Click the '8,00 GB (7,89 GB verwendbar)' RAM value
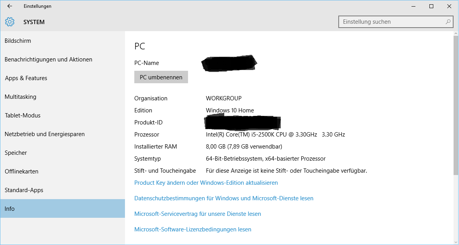This screenshot has width=459, height=245. tap(244, 147)
